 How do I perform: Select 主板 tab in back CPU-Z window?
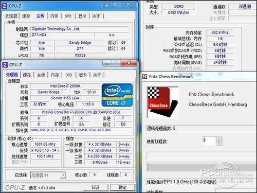[x=41, y=16]
